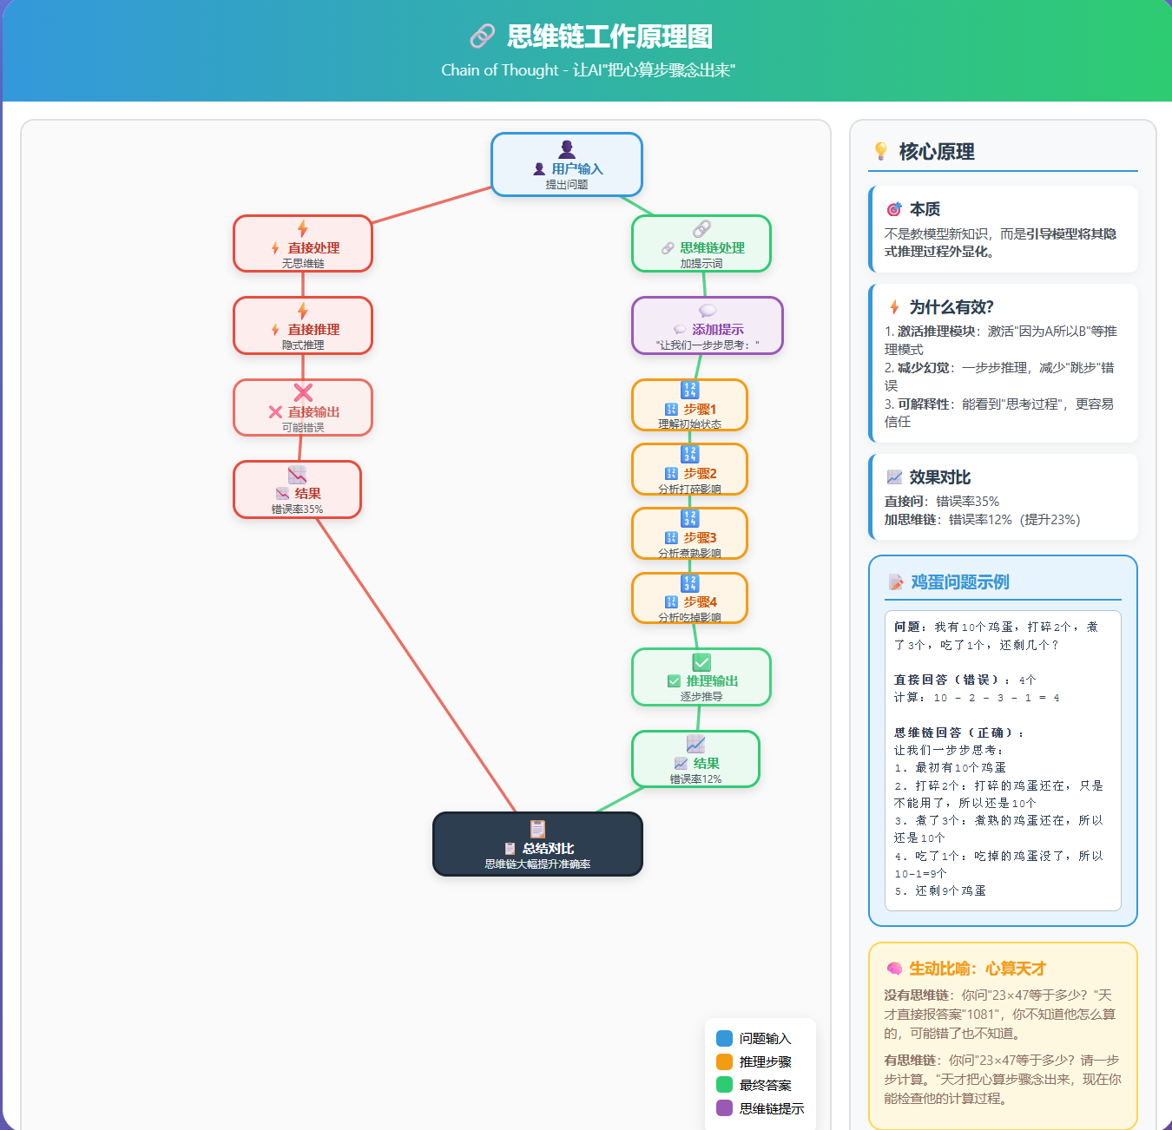Collapse the 鸡蛋问题示例 panel

point(950,581)
